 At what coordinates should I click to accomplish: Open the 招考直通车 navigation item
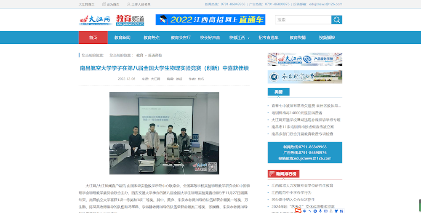[x=268, y=37]
